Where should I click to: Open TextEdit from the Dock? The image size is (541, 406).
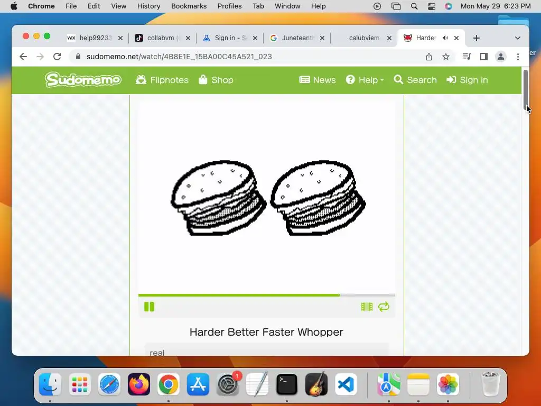tap(257, 384)
